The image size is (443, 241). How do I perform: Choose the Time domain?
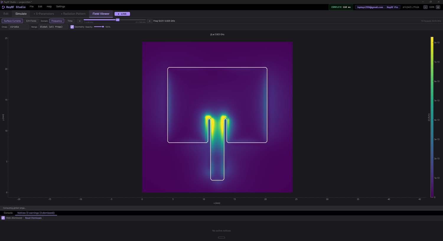click(70, 21)
